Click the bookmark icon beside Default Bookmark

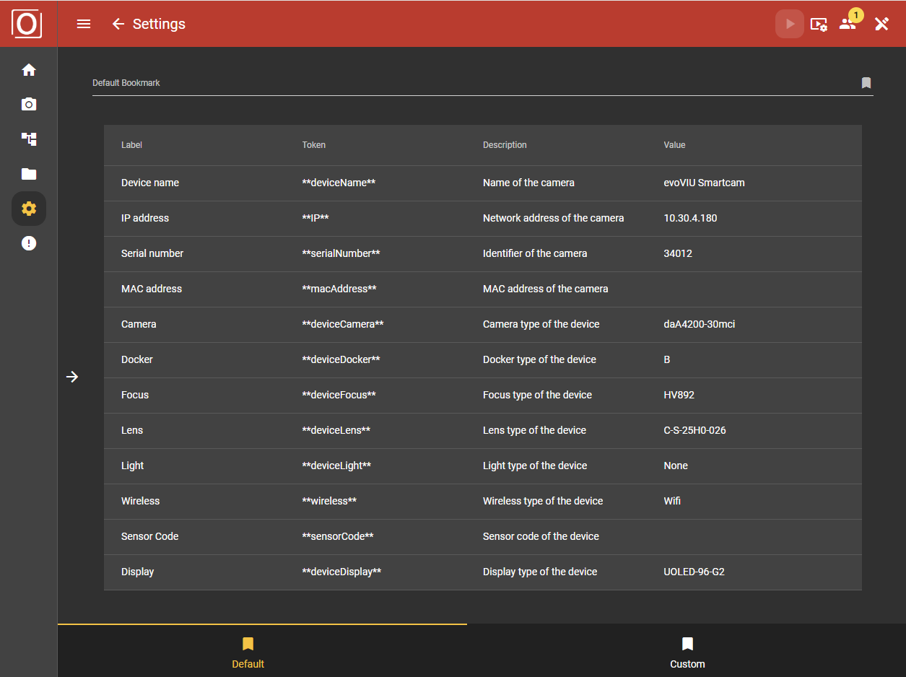click(x=866, y=82)
